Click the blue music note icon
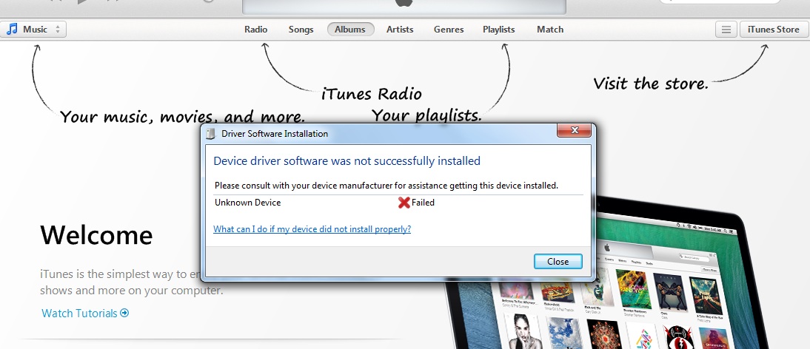This screenshot has height=349, width=810. (12, 29)
